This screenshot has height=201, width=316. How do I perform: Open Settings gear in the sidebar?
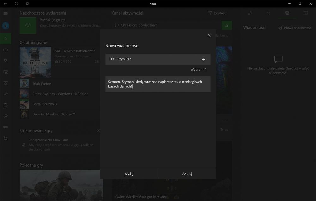point(5,139)
